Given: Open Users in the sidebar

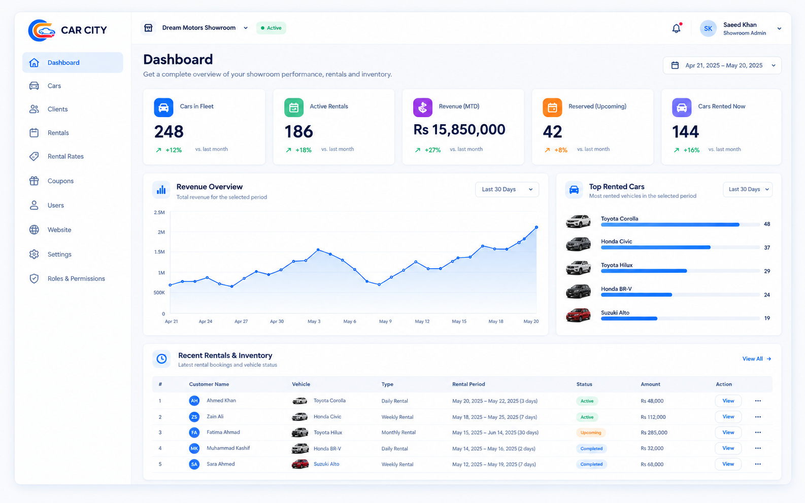Looking at the screenshot, I should [73, 205].
